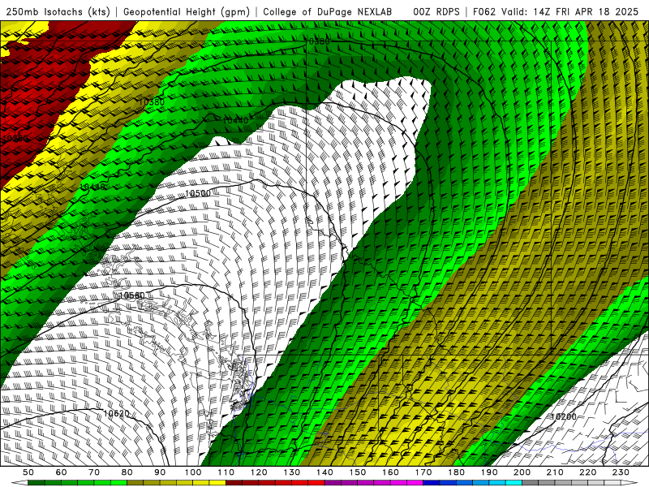
Task: Click the 60 value on color scale
Action: point(62,472)
